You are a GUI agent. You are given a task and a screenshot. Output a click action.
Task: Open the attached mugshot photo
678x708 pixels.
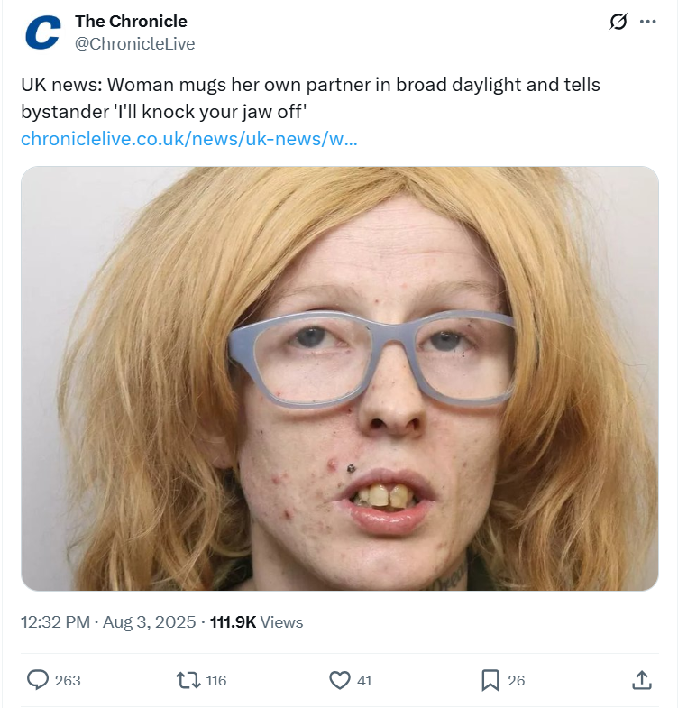click(340, 379)
